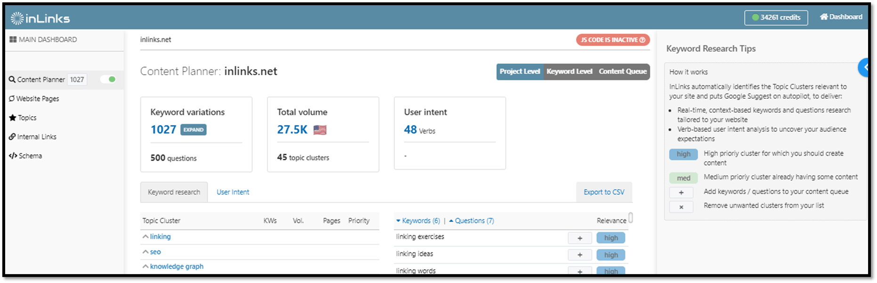Click high badge for linking exercises
Viewport: 877px width, 283px height.
611,238
